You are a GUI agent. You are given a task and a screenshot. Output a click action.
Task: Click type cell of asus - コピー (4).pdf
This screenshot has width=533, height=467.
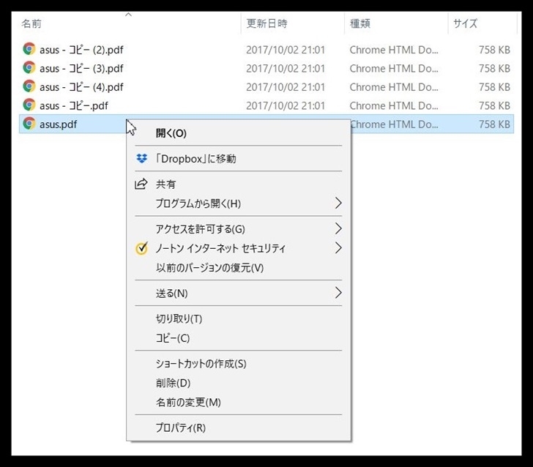pyautogui.click(x=394, y=87)
